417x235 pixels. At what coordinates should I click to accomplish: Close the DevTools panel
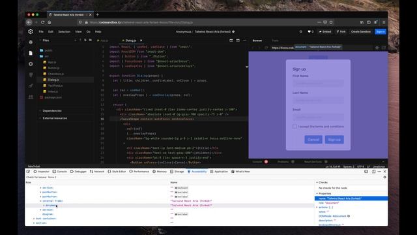(384, 172)
